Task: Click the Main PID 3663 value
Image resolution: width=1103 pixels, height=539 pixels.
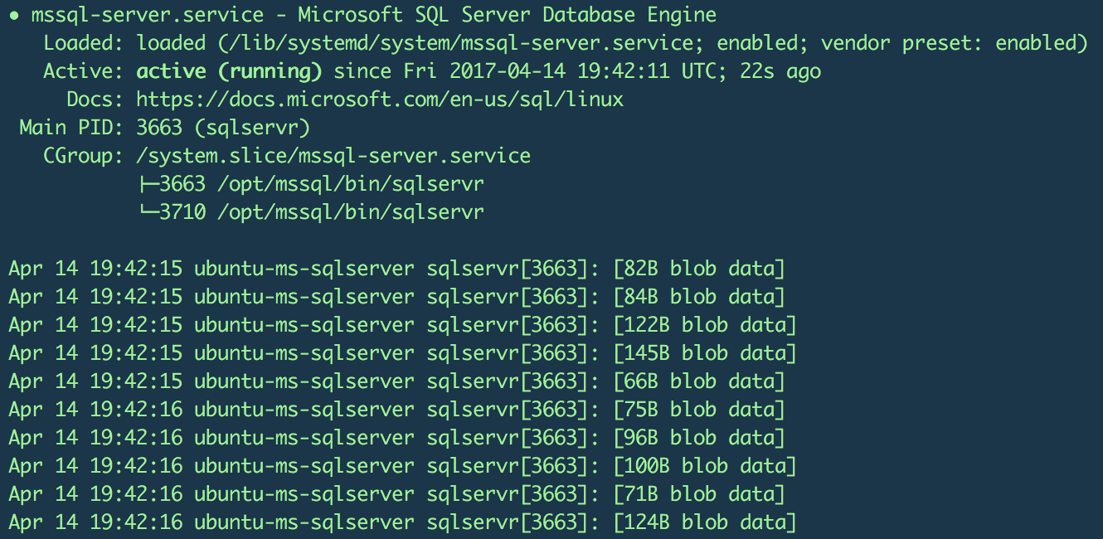Action: 159,128
